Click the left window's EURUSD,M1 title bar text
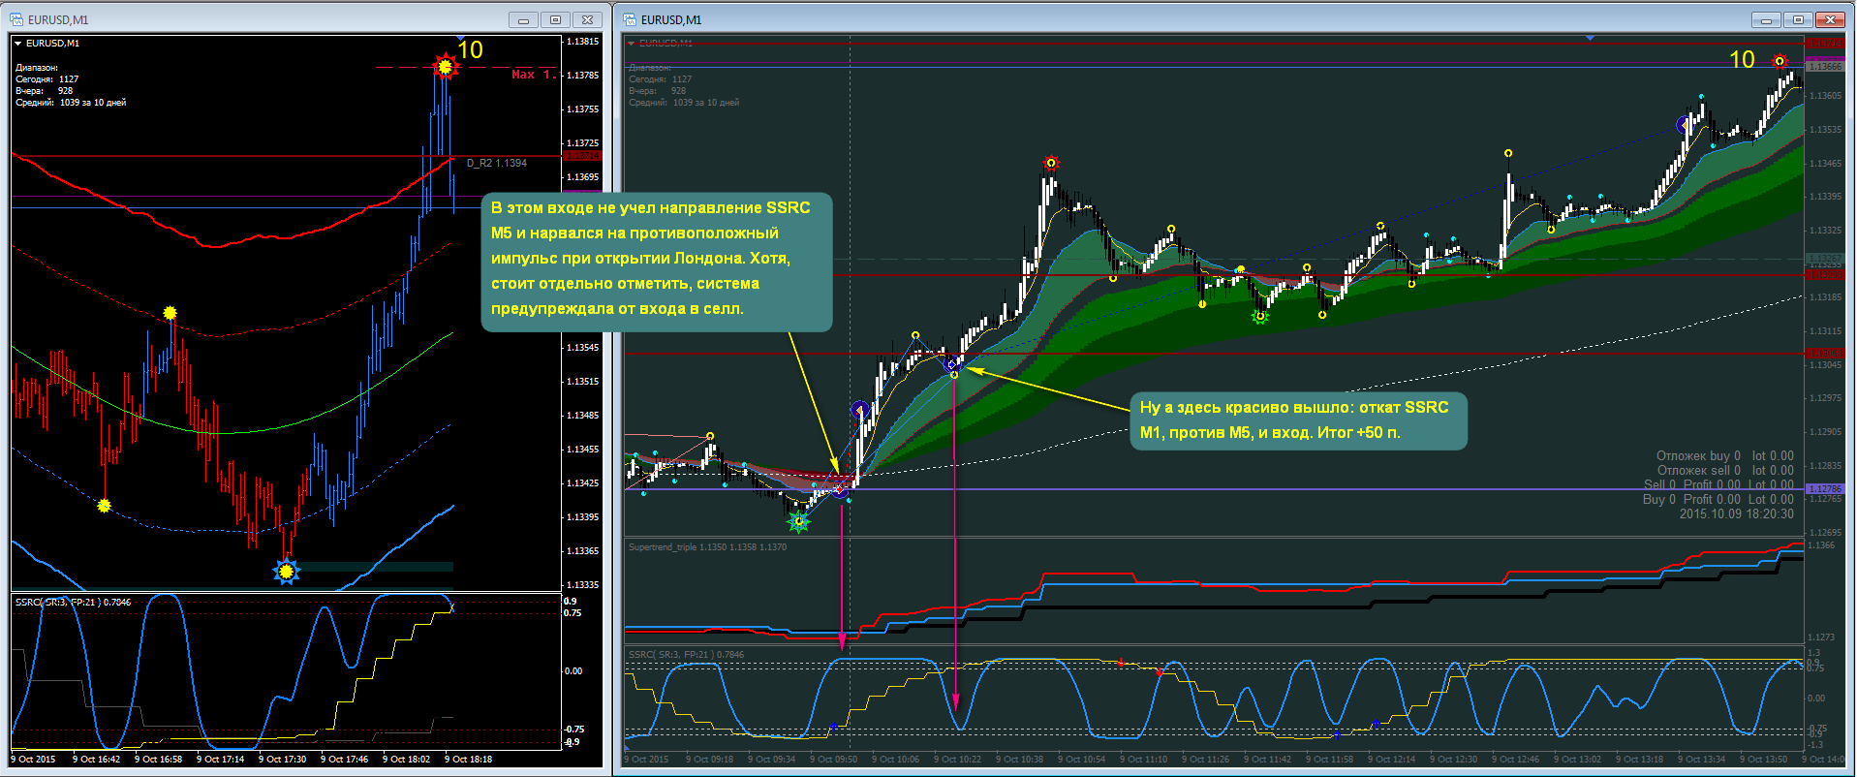The width and height of the screenshot is (1857, 777). pyautogui.click(x=58, y=19)
